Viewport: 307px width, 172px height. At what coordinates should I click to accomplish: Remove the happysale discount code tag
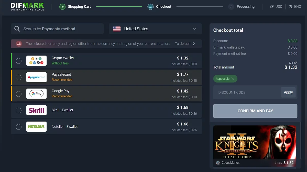(x=233, y=79)
